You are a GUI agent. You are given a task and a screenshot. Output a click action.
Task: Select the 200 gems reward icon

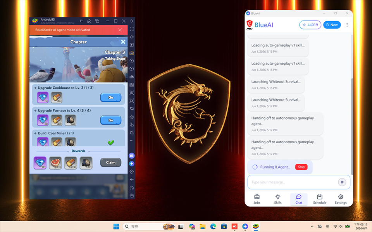40,163
